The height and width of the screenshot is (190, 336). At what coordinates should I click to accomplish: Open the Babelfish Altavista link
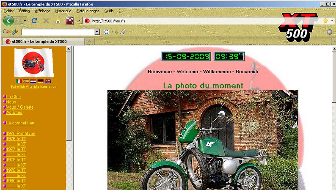pyautogui.click(x=25, y=87)
